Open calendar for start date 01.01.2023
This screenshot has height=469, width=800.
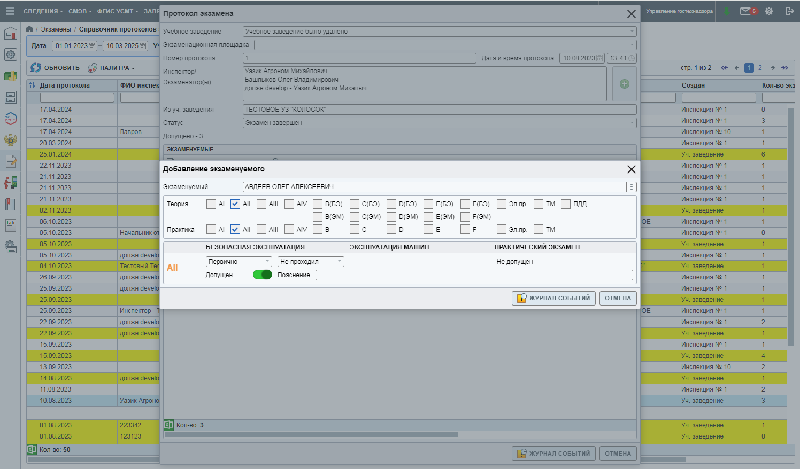(x=92, y=46)
